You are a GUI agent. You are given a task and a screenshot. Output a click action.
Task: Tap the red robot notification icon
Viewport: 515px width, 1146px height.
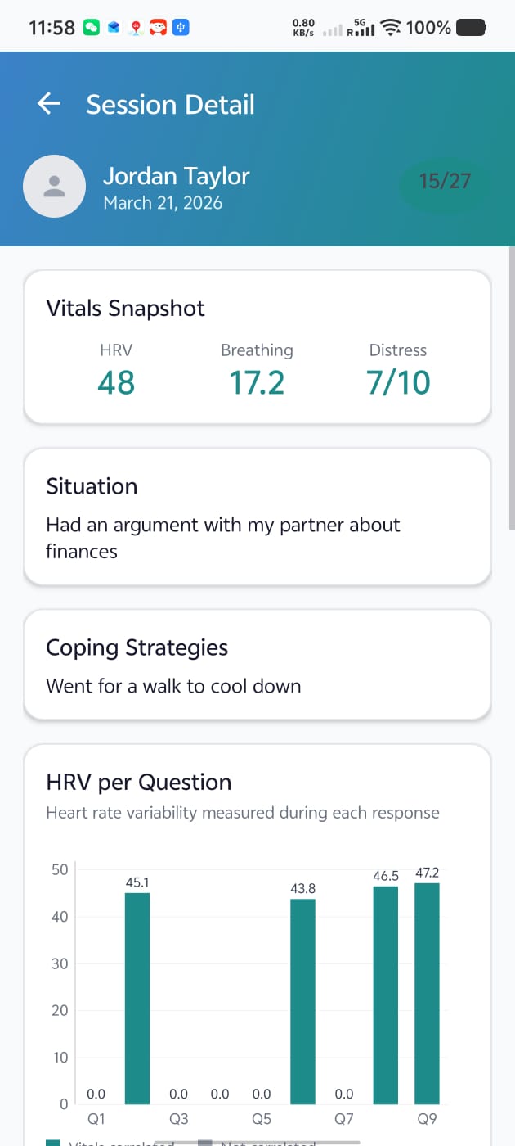pos(159,28)
